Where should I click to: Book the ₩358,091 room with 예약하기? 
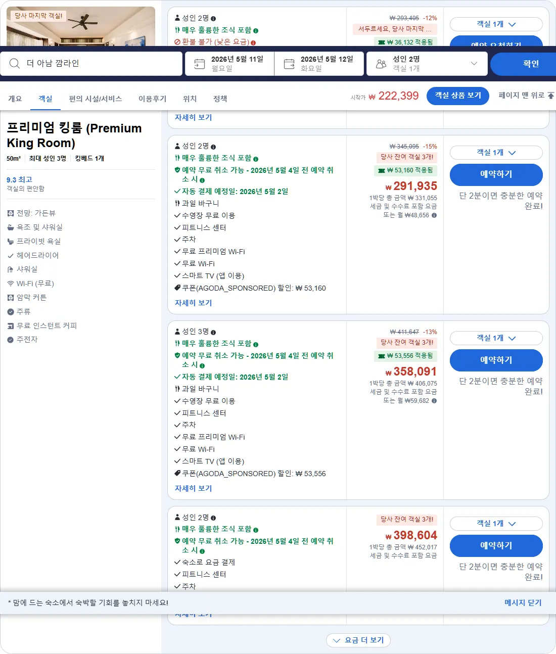496,360
